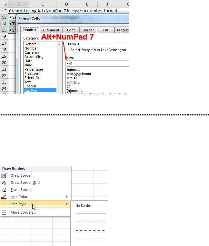Open More Borders dialog entry
209x246 pixels.
35,212
